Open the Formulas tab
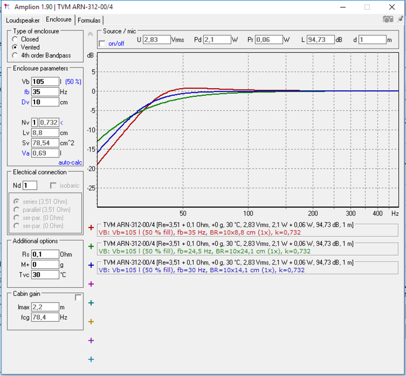 click(x=89, y=20)
